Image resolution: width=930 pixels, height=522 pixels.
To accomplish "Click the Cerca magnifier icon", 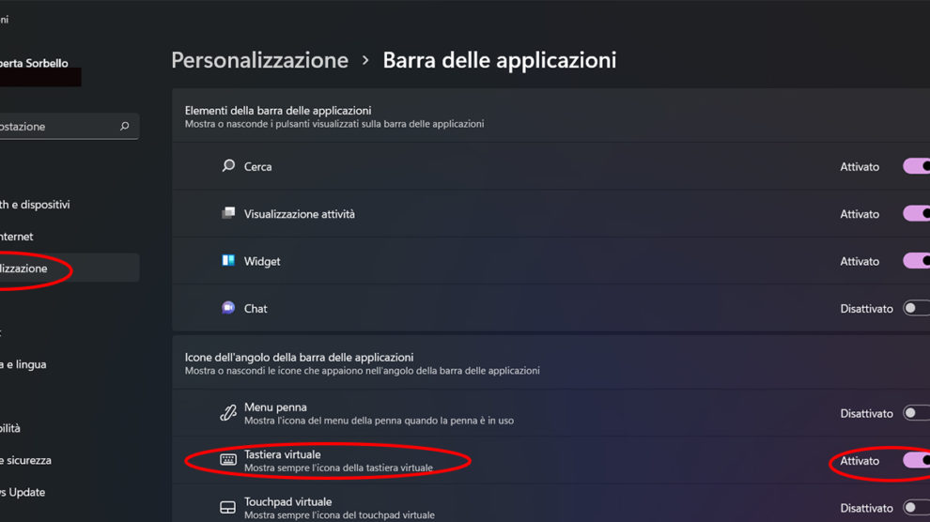I will (x=228, y=166).
